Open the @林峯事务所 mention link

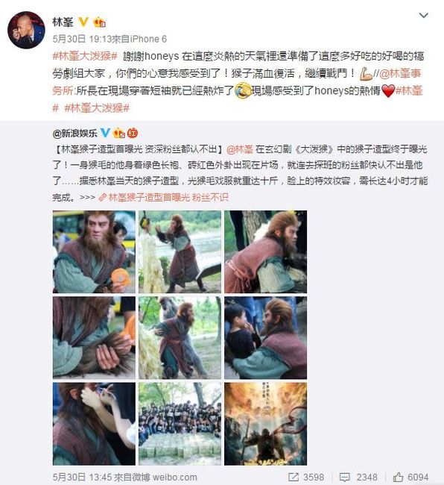point(400,74)
